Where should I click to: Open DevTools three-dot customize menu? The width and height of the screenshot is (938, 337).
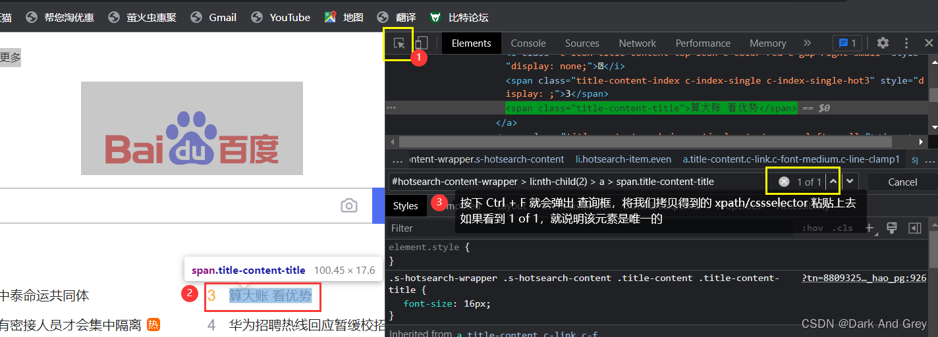pos(906,43)
